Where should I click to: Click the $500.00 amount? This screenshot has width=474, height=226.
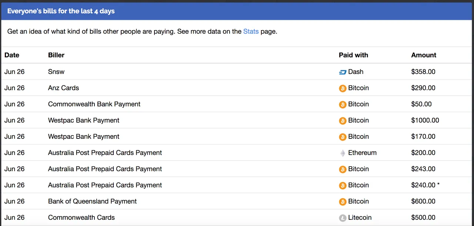click(x=423, y=218)
